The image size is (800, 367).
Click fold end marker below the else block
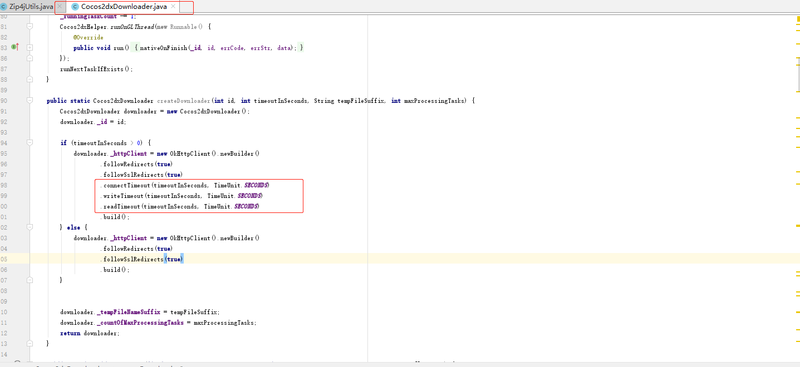[30, 280]
